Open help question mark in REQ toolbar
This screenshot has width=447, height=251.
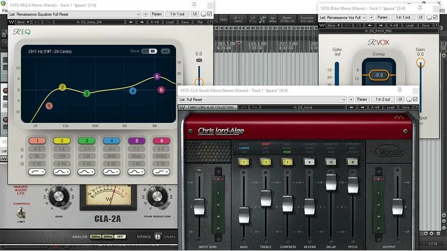coord(211,22)
